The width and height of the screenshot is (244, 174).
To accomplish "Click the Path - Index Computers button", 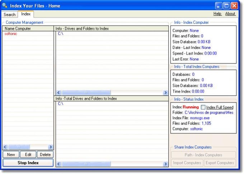I will pos(203,155).
